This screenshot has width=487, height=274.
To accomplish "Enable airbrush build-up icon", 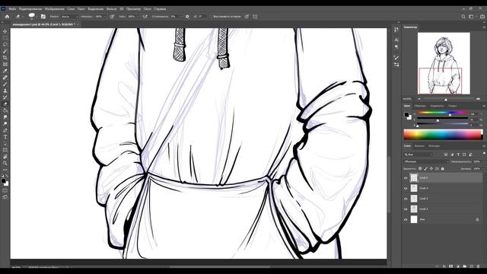I will (x=145, y=17).
